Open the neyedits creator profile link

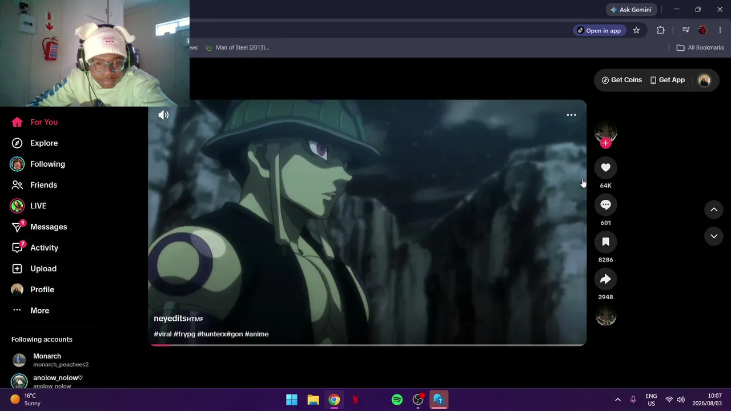[x=178, y=319]
